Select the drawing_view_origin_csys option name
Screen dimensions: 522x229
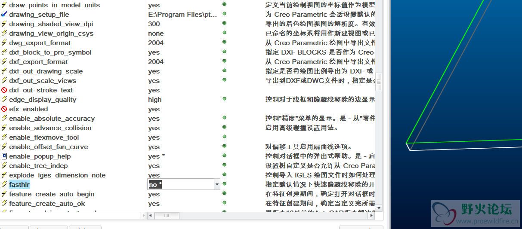coord(51,34)
